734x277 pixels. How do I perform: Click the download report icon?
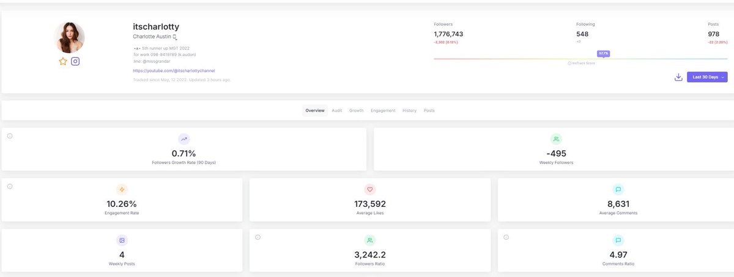pyautogui.click(x=678, y=77)
